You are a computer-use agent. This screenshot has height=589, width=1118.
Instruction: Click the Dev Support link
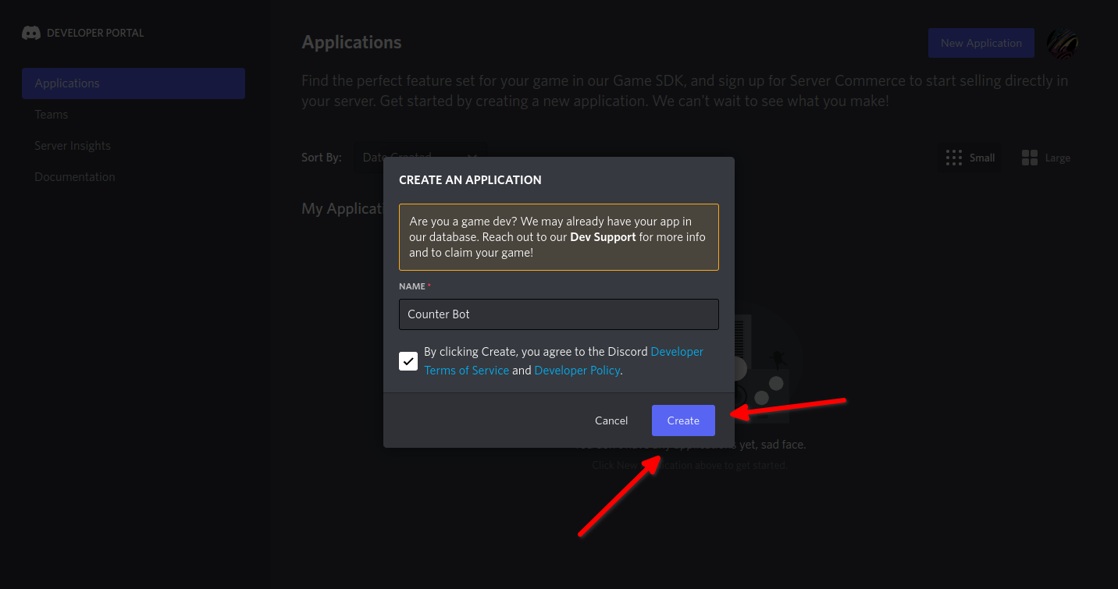tap(603, 237)
